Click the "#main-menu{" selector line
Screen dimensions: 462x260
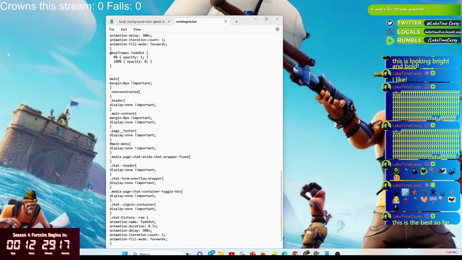pyautogui.click(x=120, y=144)
